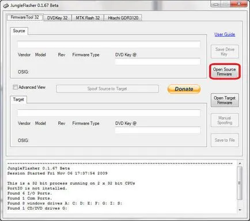
Task: Click 'Found 1 Com Ports.' log line
Action: coord(29,199)
